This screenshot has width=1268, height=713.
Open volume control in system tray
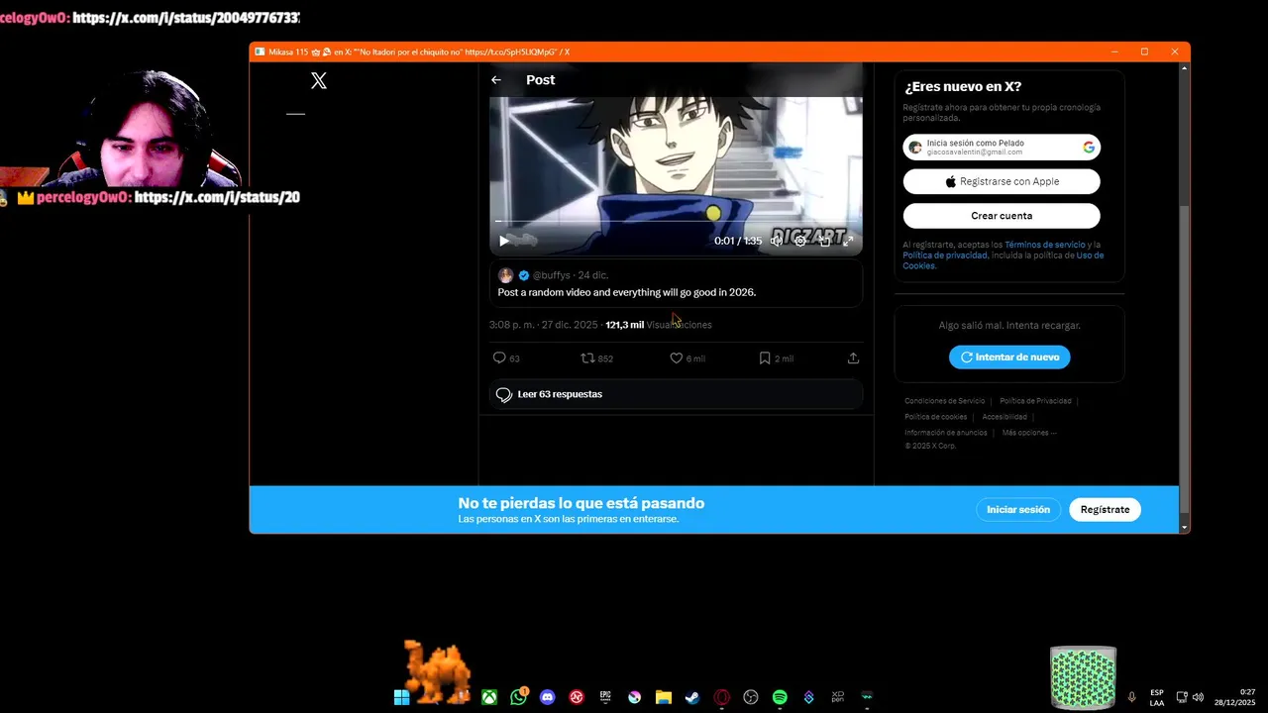[x=1199, y=697]
